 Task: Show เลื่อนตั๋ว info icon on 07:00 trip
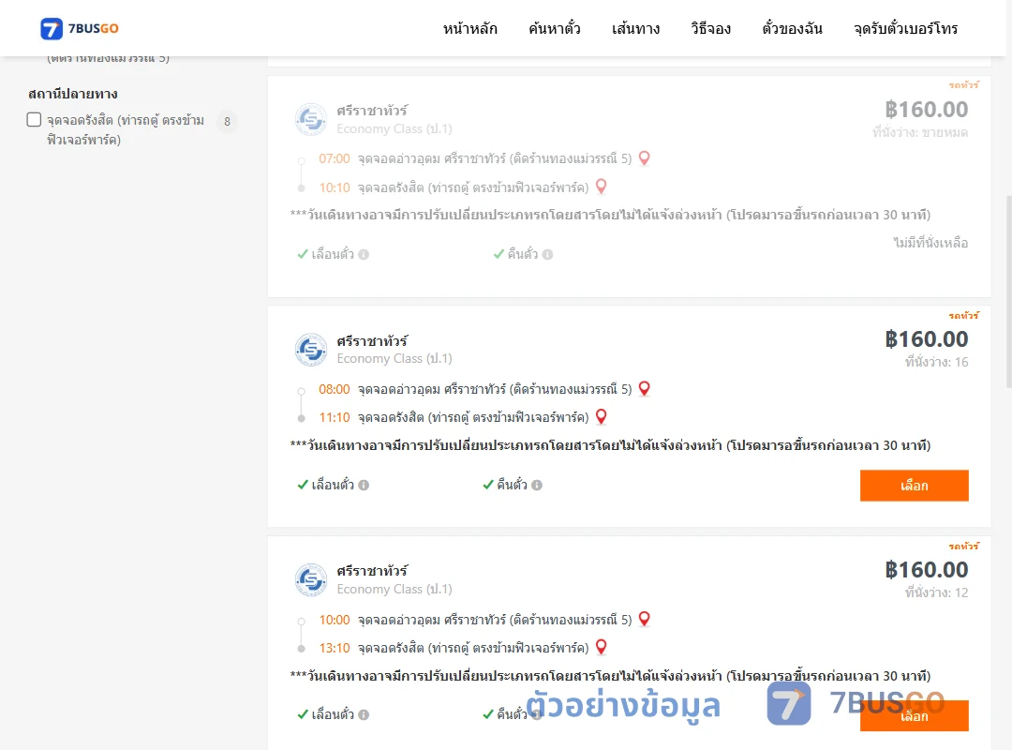click(364, 254)
